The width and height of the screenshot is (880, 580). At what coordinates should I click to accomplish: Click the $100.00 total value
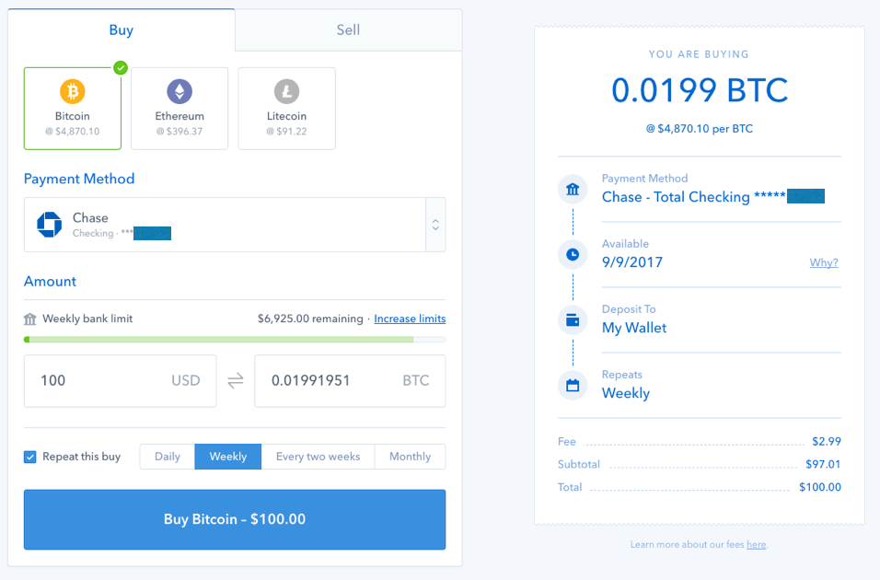(820, 487)
